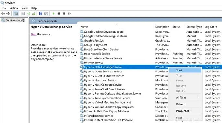Select Hyper-V Virtual Machine Management row
The image size is (222, 123).
tap(150, 102)
